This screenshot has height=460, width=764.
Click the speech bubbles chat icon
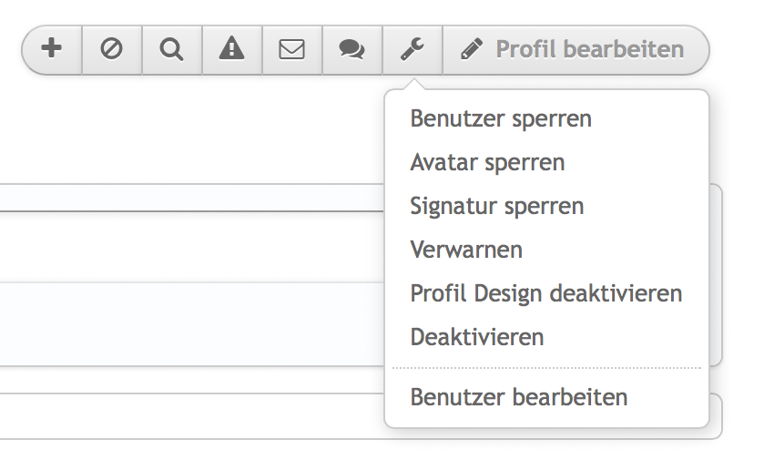[351, 49]
